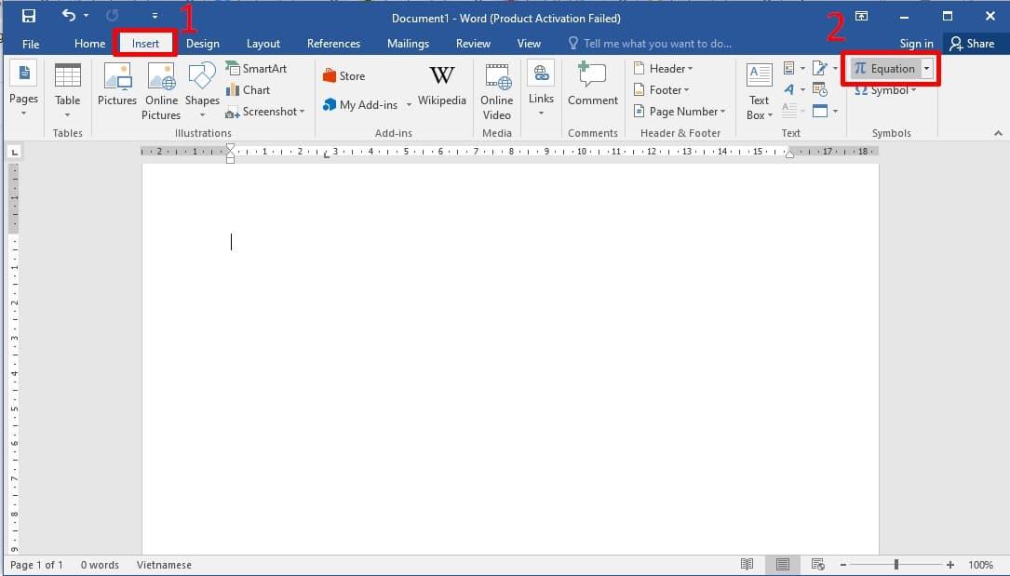
Task: Insert an Online Video
Action: click(496, 88)
